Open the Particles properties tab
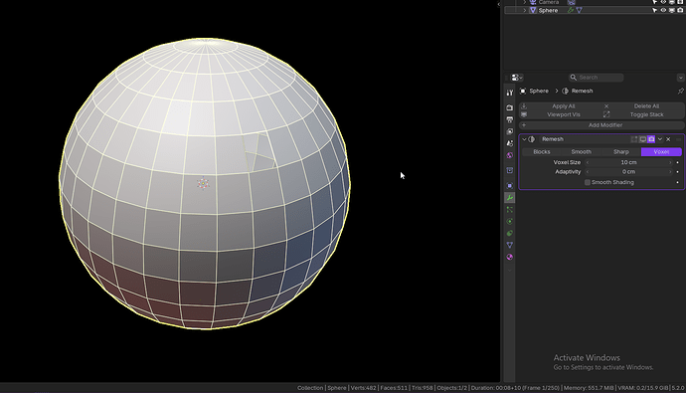This screenshot has width=686, height=393. 510,210
